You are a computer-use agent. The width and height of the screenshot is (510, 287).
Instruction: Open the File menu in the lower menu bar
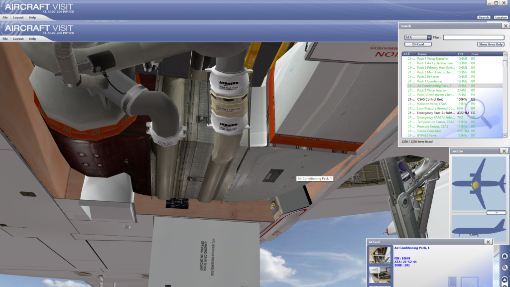(5, 39)
